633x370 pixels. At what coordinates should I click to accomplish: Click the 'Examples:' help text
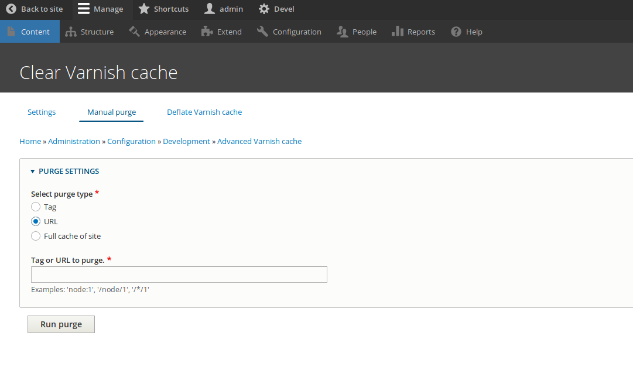click(x=90, y=289)
